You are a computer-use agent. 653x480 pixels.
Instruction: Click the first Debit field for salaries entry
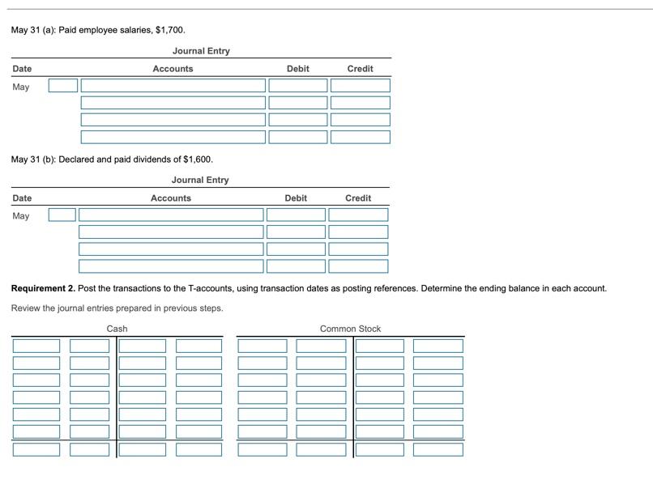pos(297,85)
